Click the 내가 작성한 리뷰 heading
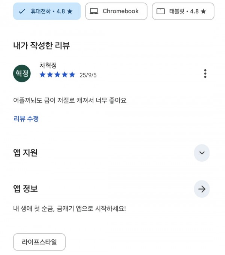The height and width of the screenshot is (255, 225). [42, 45]
